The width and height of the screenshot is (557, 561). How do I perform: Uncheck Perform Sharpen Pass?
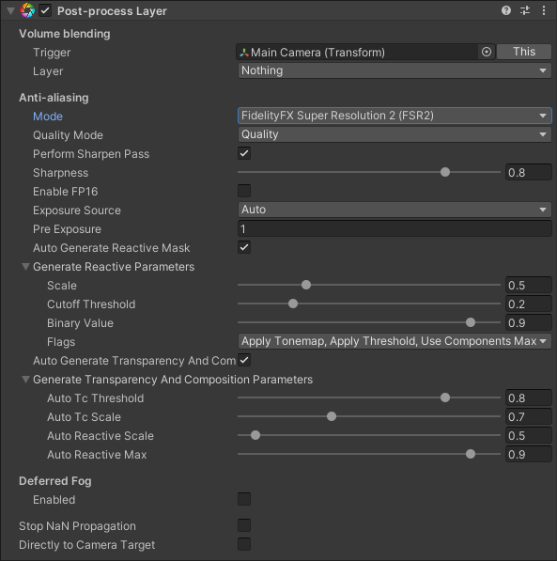pyautogui.click(x=244, y=153)
